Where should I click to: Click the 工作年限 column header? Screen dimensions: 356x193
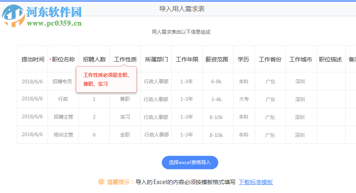pyautogui.click(x=187, y=59)
